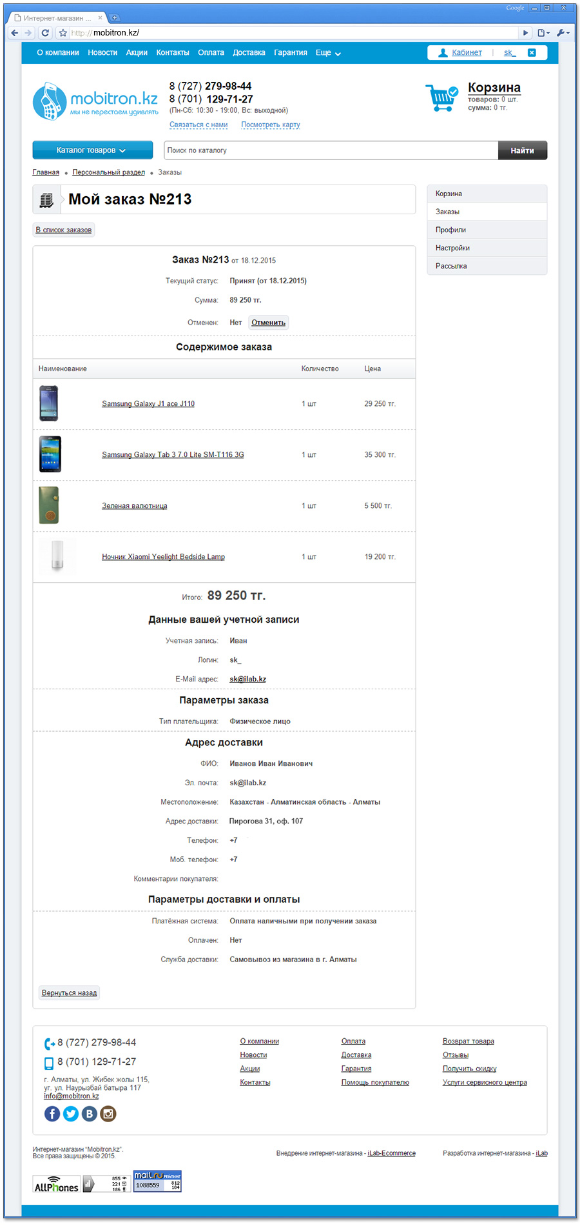This screenshot has width=580, height=1228.
Task: Open Samsung Galaxy Tab 3 product thumbnail
Action: 50,454
